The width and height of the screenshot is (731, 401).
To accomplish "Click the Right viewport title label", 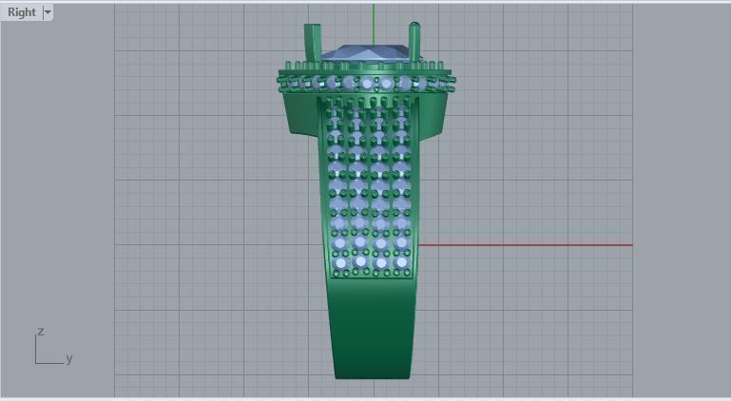I will tap(22, 12).
